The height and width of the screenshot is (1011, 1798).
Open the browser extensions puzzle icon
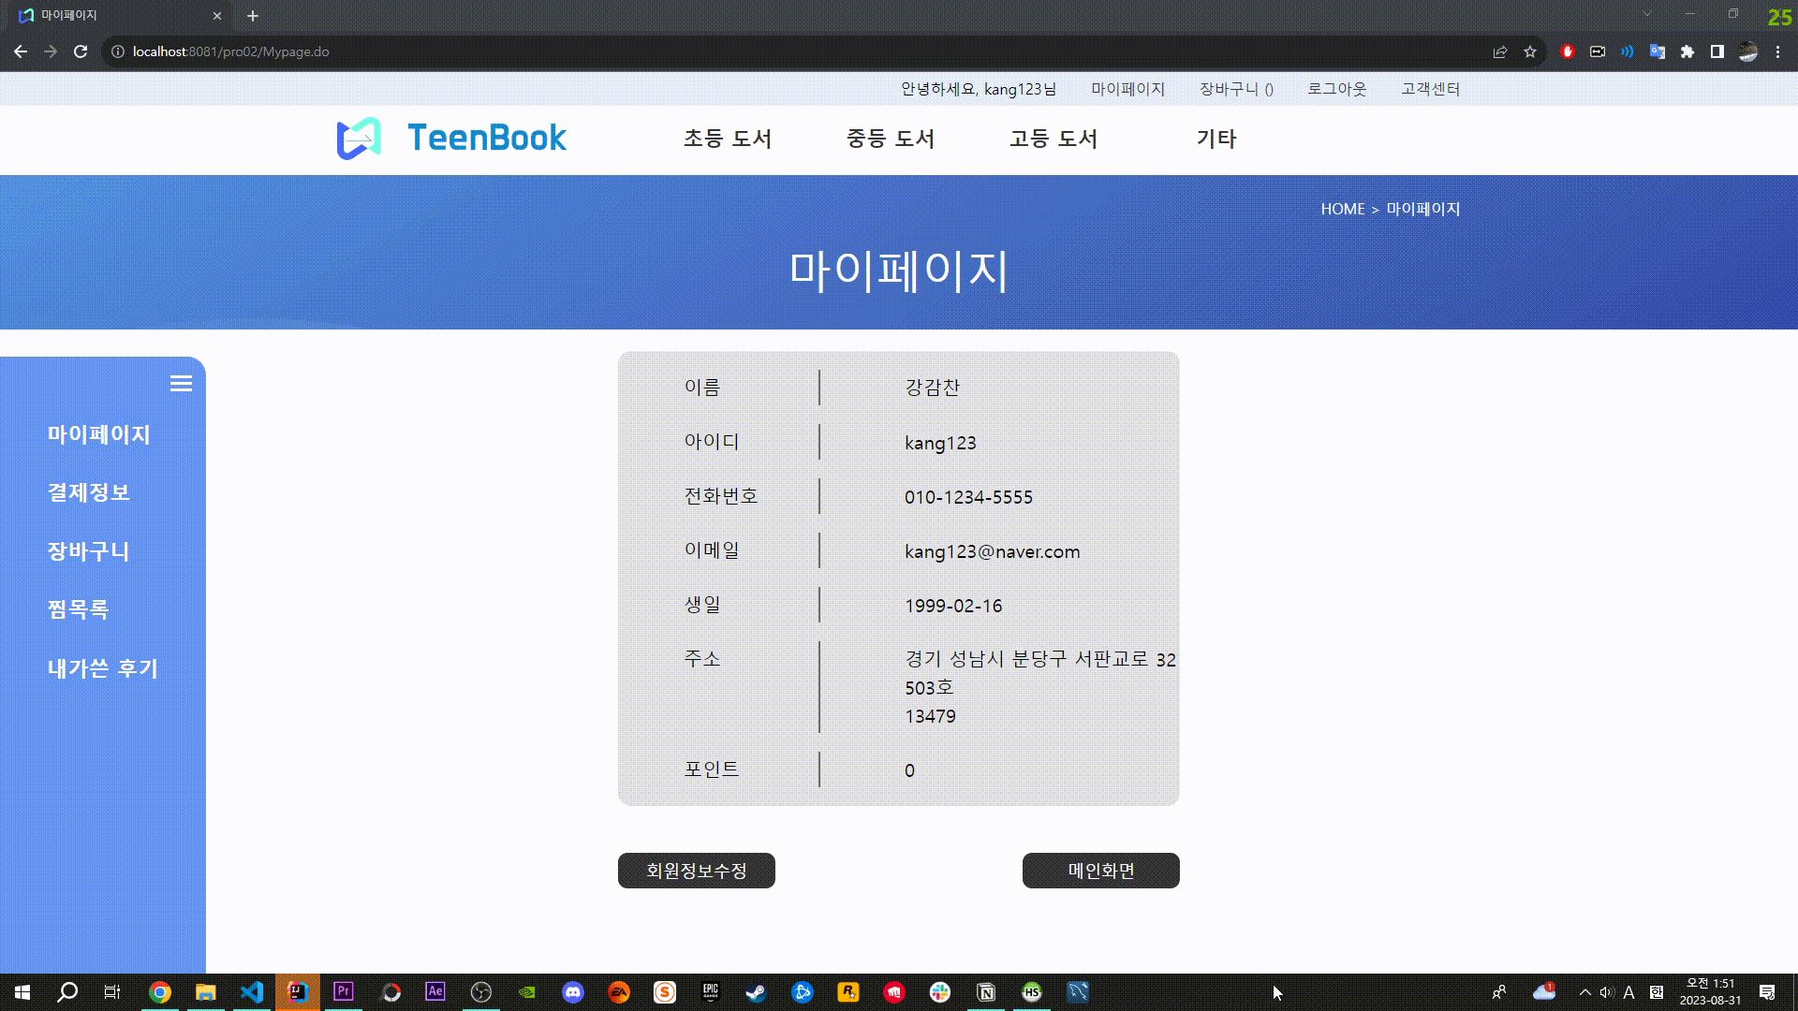click(x=1687, y=51)
